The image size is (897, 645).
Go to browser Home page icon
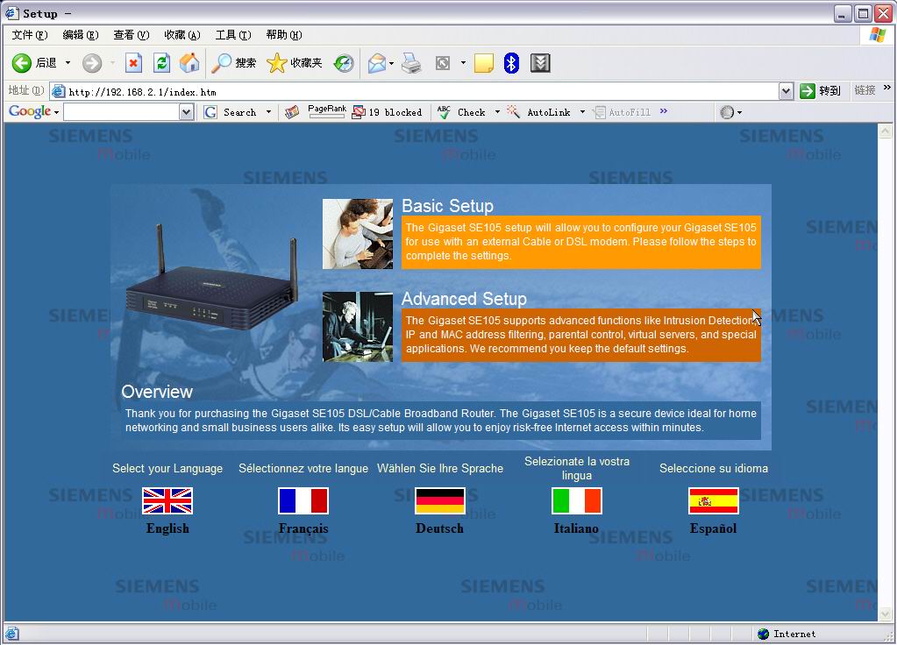coord(189,63)
